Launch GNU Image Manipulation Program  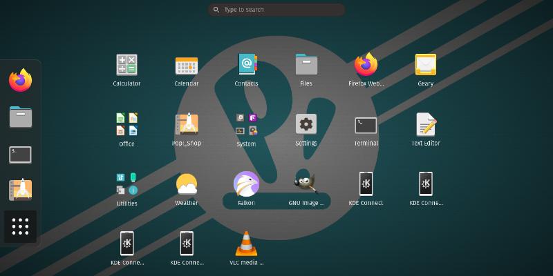(306, 184)
